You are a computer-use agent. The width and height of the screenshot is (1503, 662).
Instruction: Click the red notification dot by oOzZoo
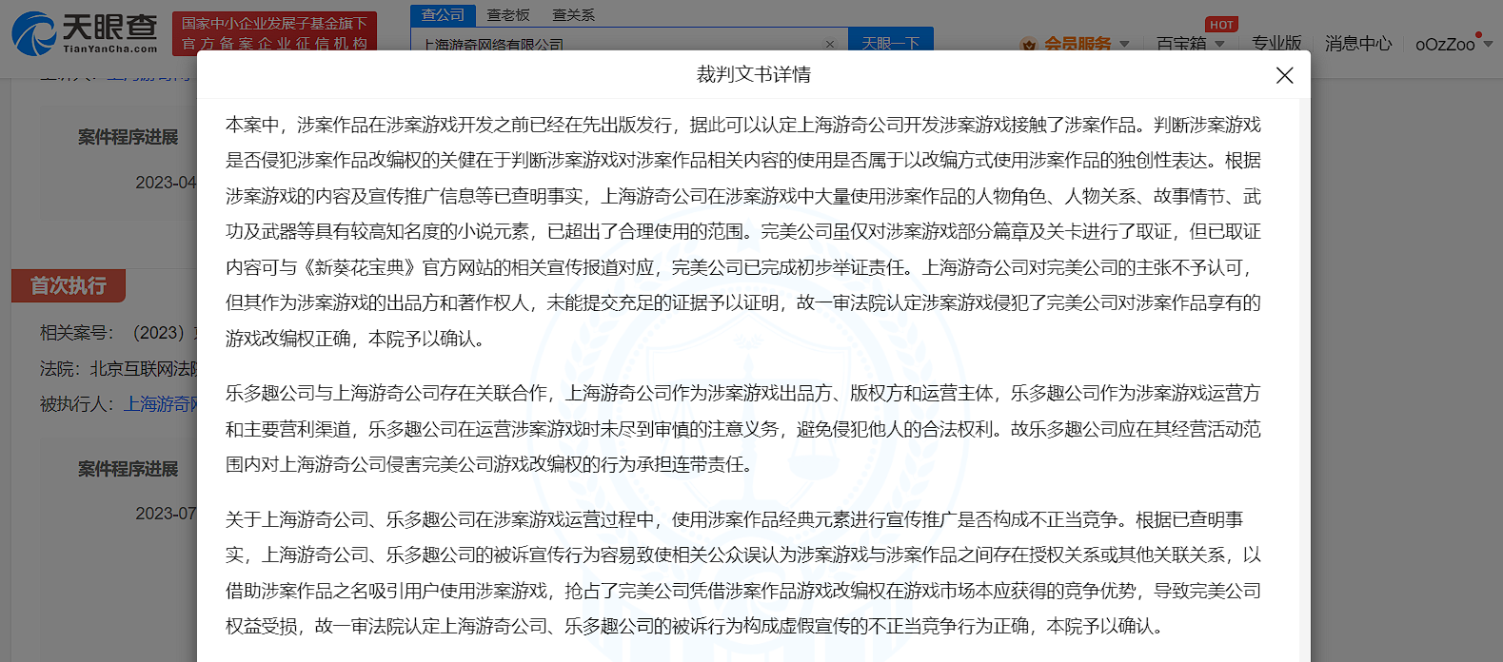tap(1478, 34)
